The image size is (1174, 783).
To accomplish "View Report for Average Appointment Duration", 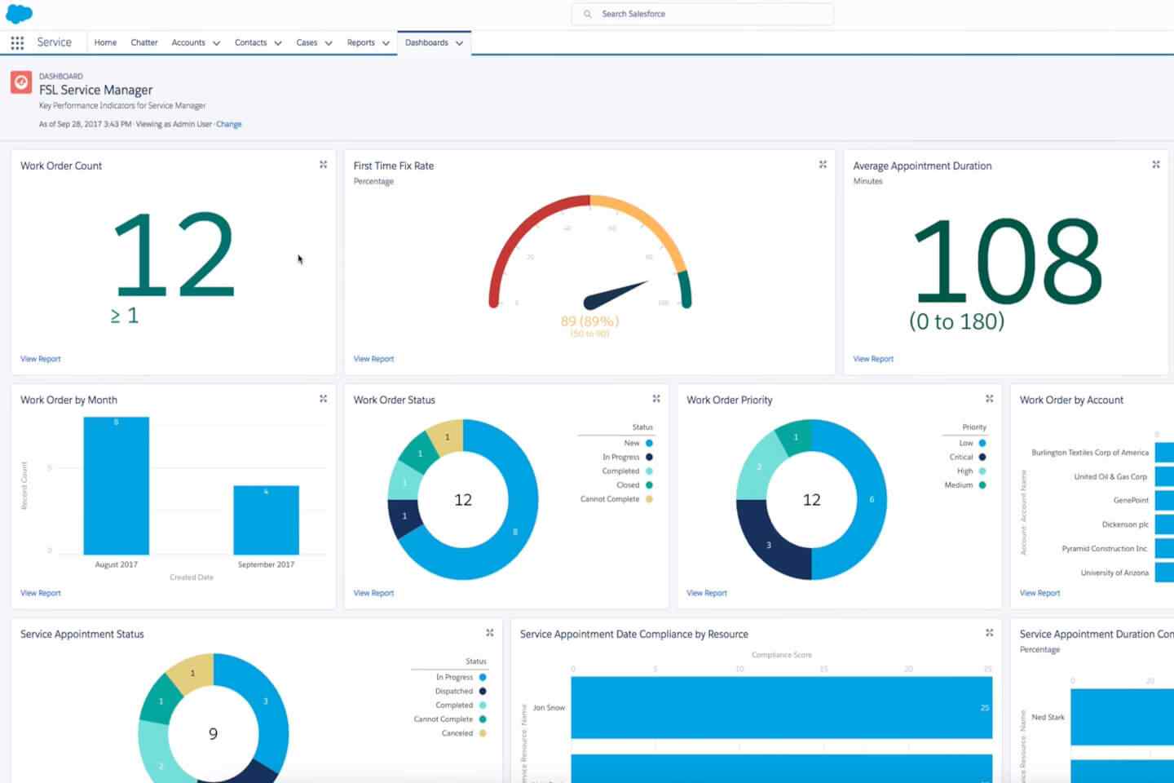I will [x=873, y=359].
